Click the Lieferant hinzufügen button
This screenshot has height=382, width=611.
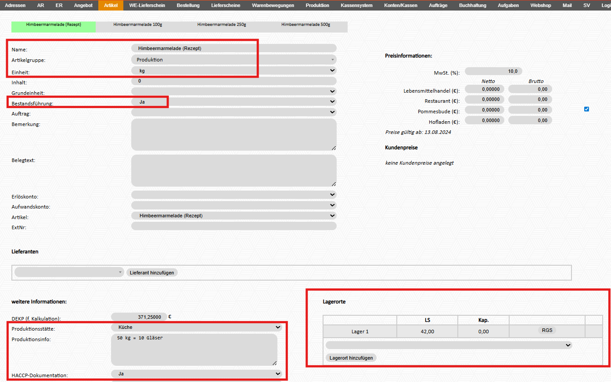coord(152,273)
